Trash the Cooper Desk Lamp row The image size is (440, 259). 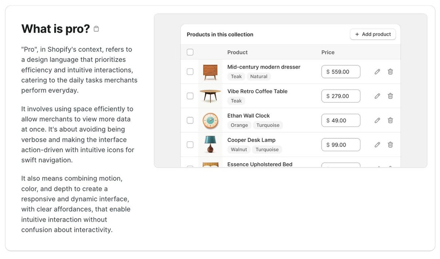point(390,145)
